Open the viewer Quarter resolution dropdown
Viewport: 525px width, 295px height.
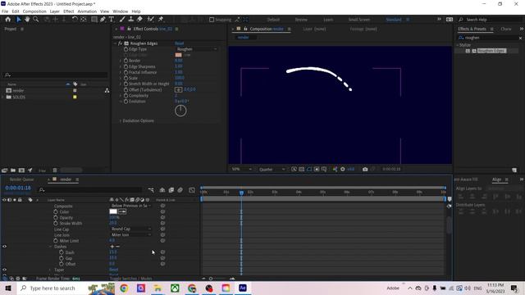272,170
